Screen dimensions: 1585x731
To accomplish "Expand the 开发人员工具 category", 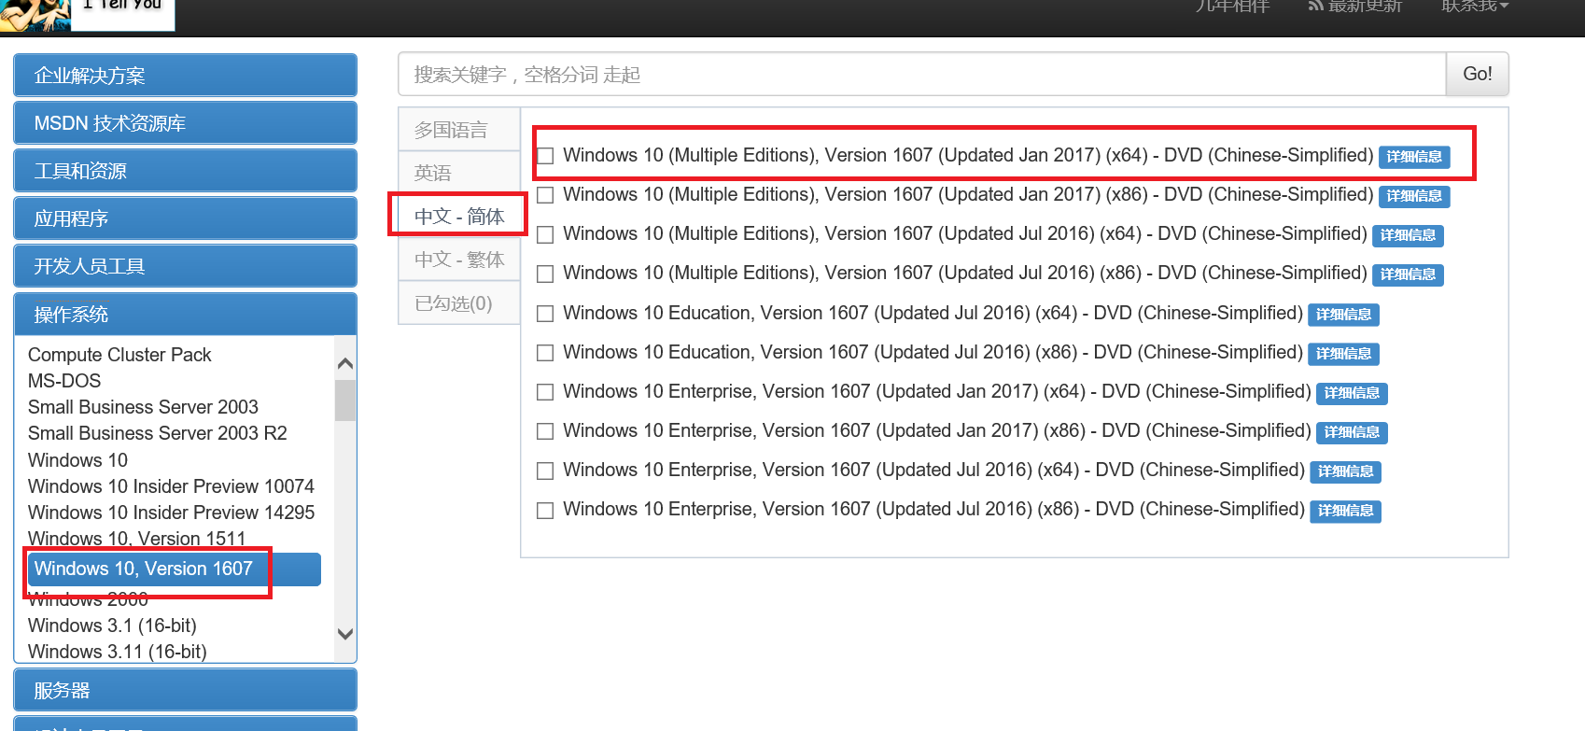I will (185, 266).
